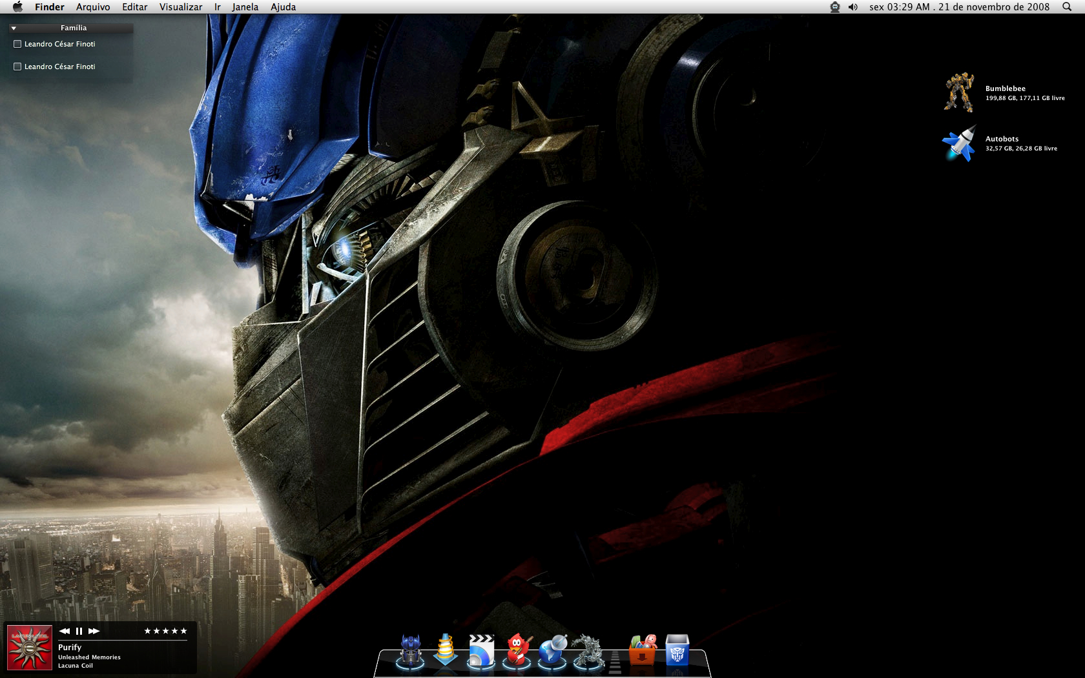Open the Autobot-logo Trash in dock
Image resolution: width=1085 pixels, height=678 pixels.
677,650
